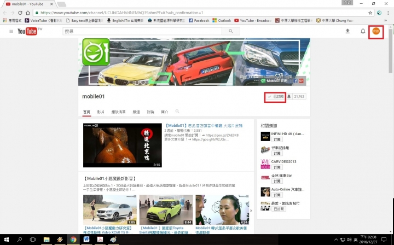
Task: Open Task View on taskbar
Action: (x=33, y=240)
